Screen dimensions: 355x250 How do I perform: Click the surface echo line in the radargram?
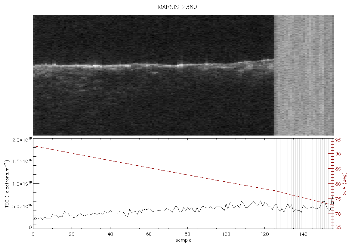tap(153, 65)
